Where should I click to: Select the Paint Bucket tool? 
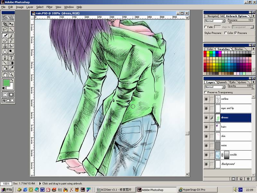(5, 69)
